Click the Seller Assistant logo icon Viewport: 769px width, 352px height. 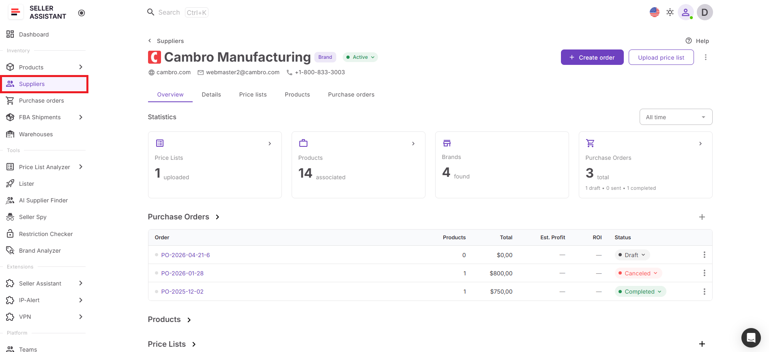(15, 12)
